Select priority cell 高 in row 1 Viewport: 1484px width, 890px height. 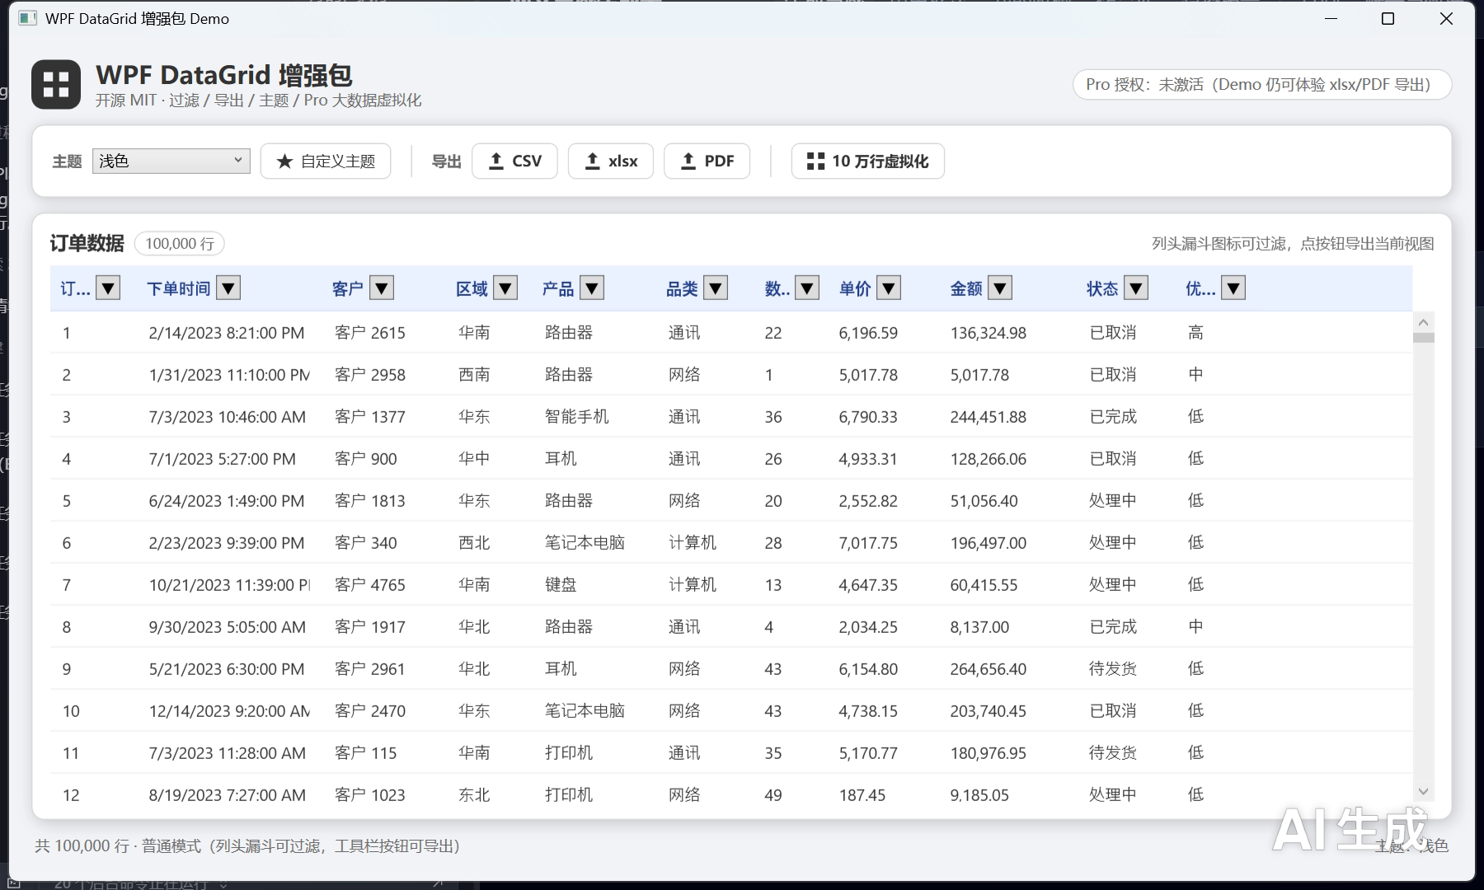point(1195,333)
